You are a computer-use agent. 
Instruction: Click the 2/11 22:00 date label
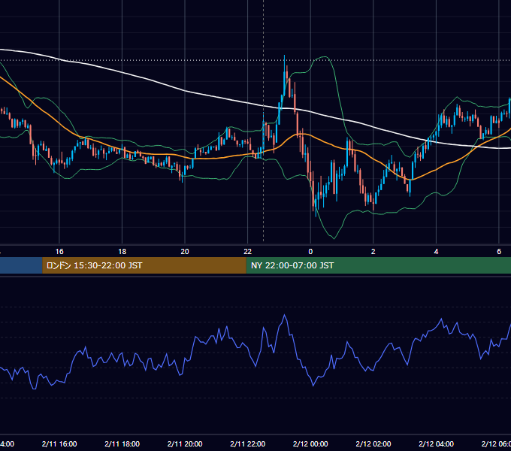248,443
